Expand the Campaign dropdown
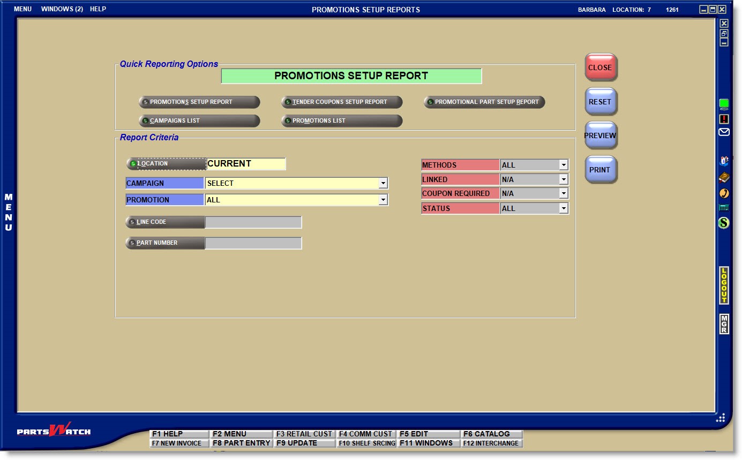Viewport: 742px width, 460px height. coord(383,183)
